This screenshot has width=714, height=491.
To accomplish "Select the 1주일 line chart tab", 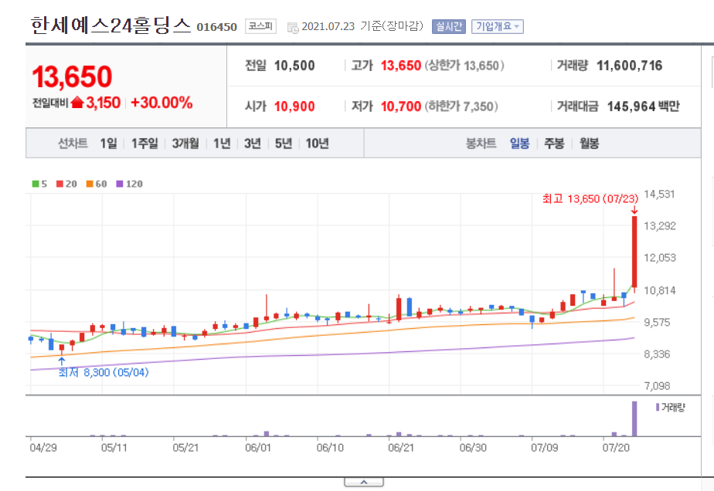I will tap(144, 144).
